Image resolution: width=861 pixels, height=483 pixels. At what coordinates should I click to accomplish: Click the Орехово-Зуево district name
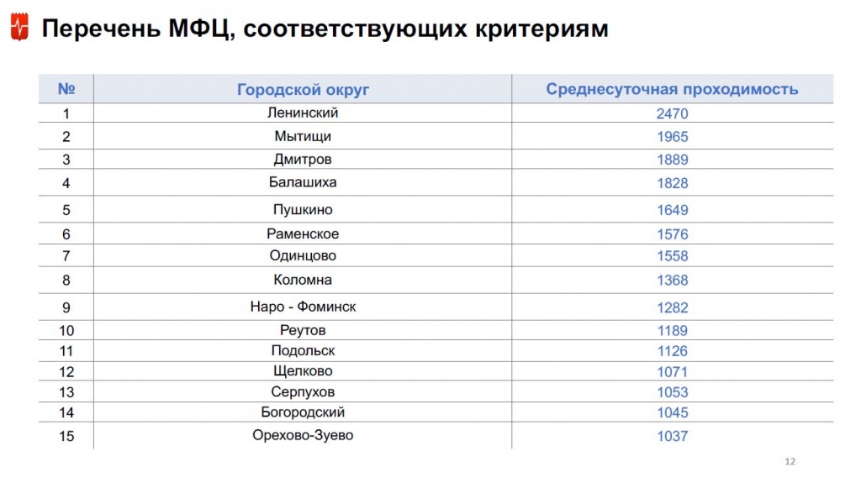point(303,435)
